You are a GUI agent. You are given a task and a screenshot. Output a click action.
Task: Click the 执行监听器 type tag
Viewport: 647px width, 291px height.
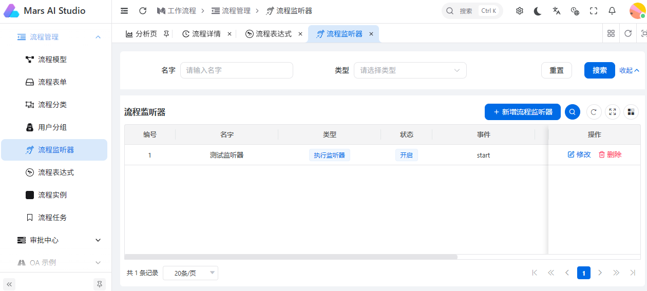tap(330, 155)
